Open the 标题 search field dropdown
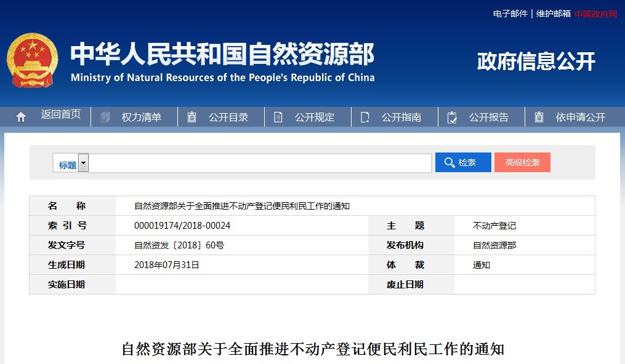 pos(83,162)
